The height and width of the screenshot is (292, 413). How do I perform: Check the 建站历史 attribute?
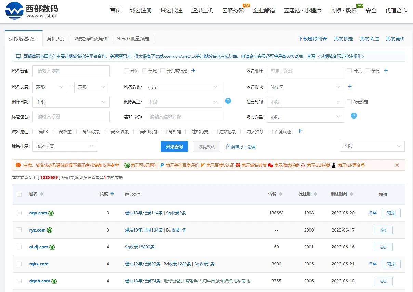(x=188, y=131)
